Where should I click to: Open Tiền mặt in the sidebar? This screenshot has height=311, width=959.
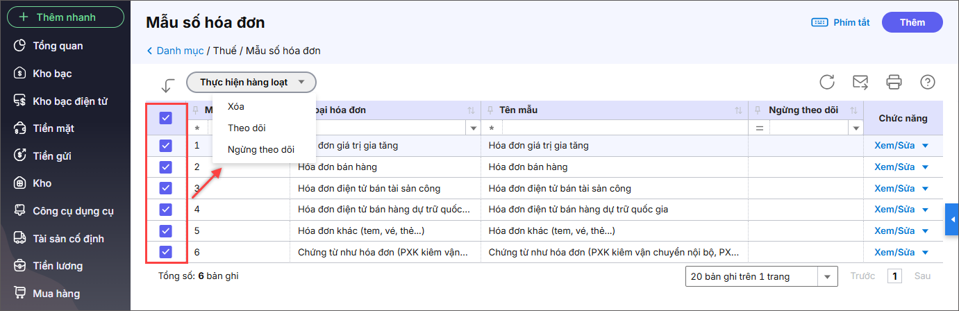[53, 128]
